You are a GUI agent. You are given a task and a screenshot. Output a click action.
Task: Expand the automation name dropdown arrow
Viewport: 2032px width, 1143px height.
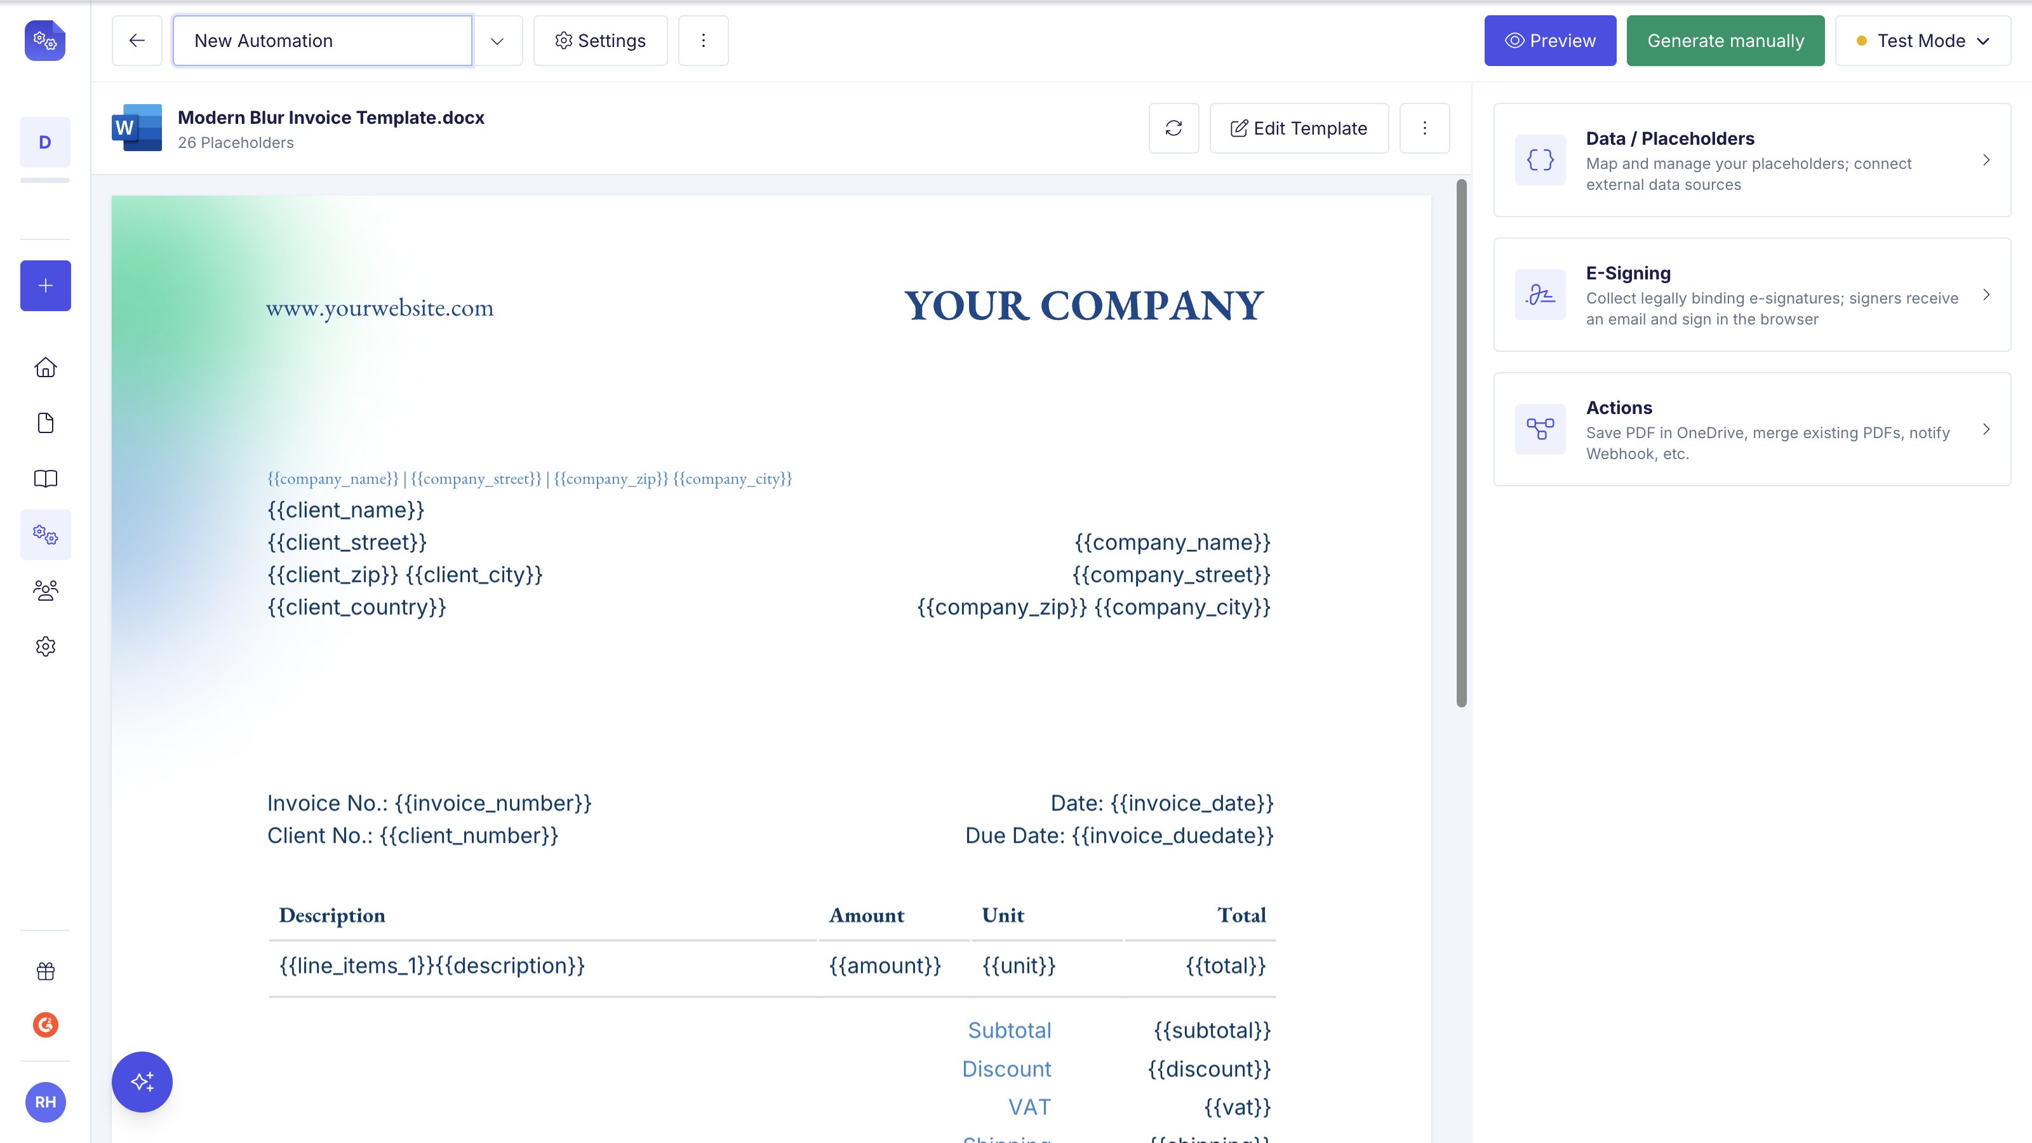tap(497, 40)
